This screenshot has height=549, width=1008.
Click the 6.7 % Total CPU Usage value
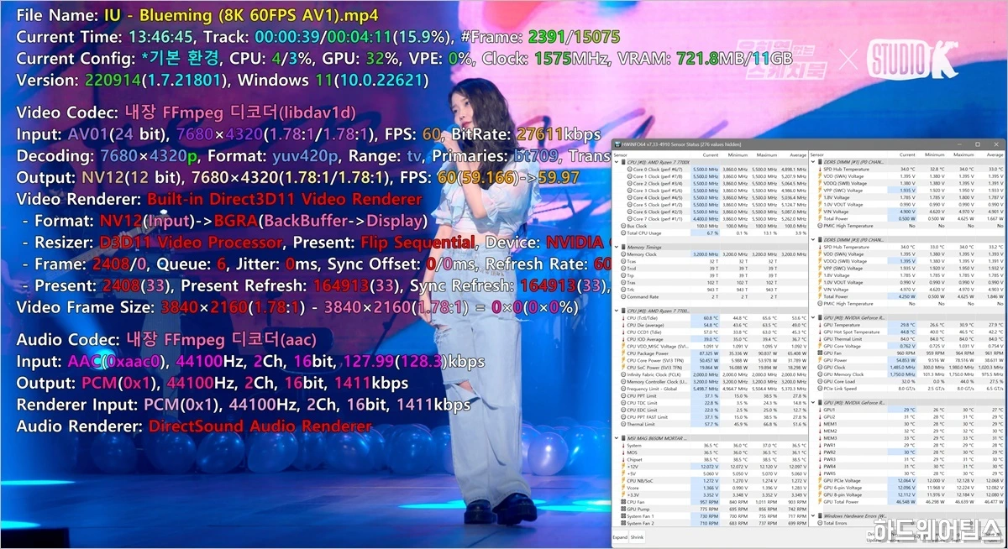tap(714, 233)
